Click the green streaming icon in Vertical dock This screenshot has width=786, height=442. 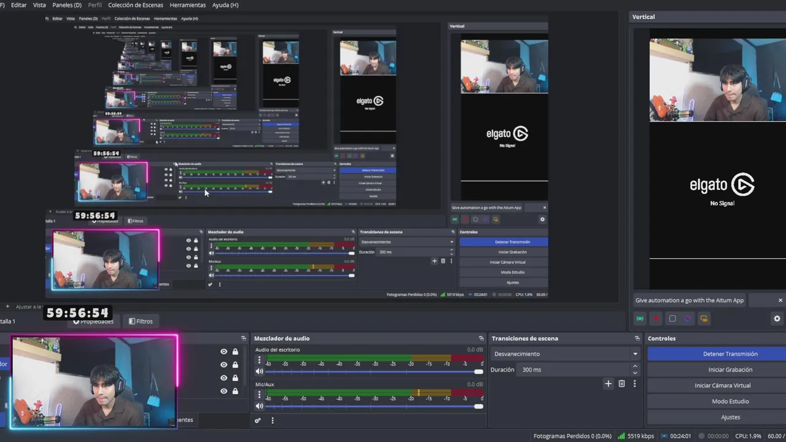(640, 319)
